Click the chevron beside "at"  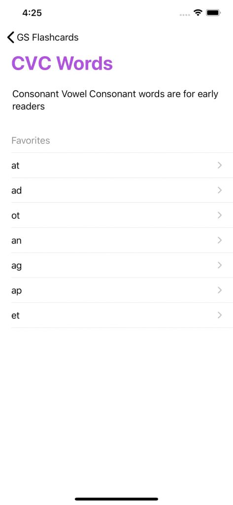(220, 165)
